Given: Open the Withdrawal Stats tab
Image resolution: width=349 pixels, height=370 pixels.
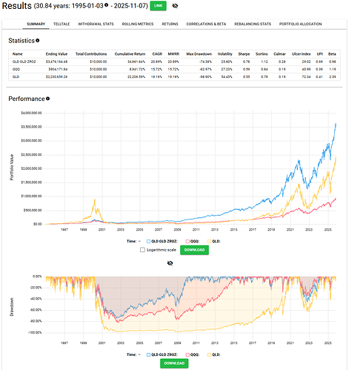Looking at the screenshot, I should tap(96, 24).
